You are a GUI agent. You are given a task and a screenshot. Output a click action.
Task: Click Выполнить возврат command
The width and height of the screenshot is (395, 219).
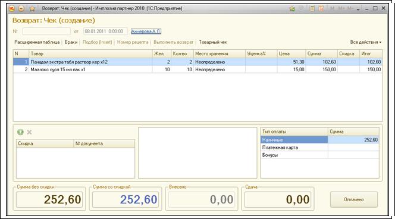click(173, 42)
